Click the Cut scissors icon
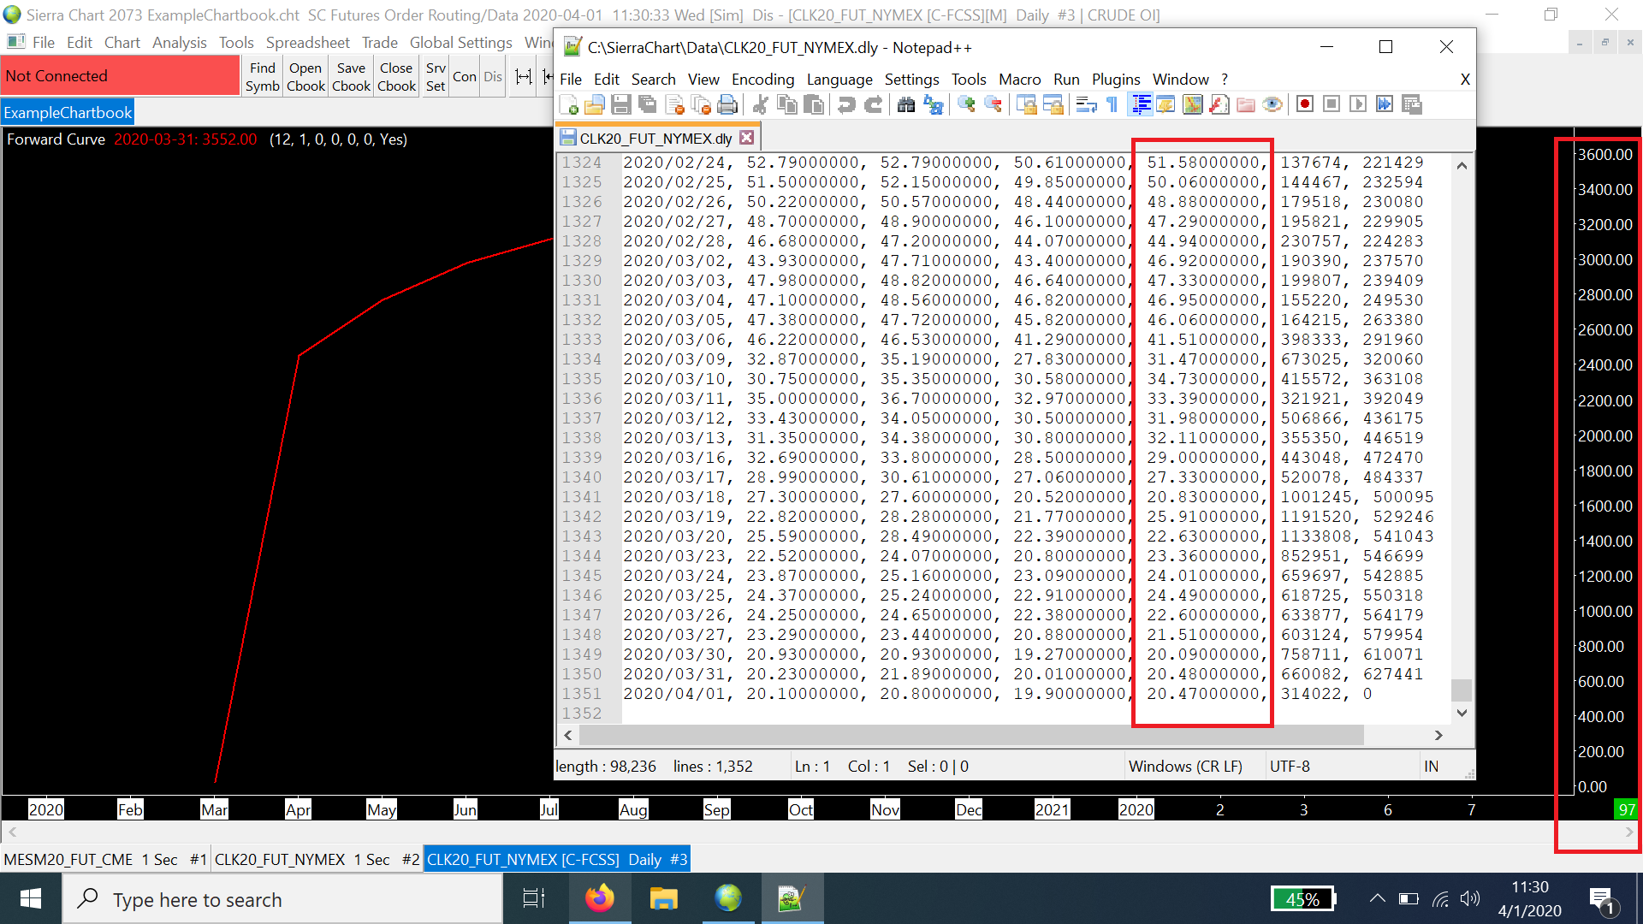1643x924 pixels. [760, 104]
